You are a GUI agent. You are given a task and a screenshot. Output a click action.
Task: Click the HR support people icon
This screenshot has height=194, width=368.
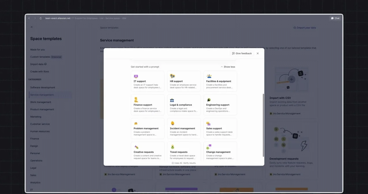click(x=172, y=76)
